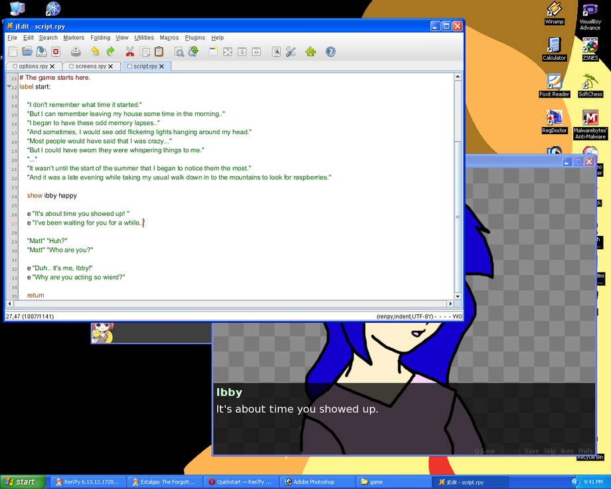Open the Windows start menu
The image size is (611, 489).
23,482
